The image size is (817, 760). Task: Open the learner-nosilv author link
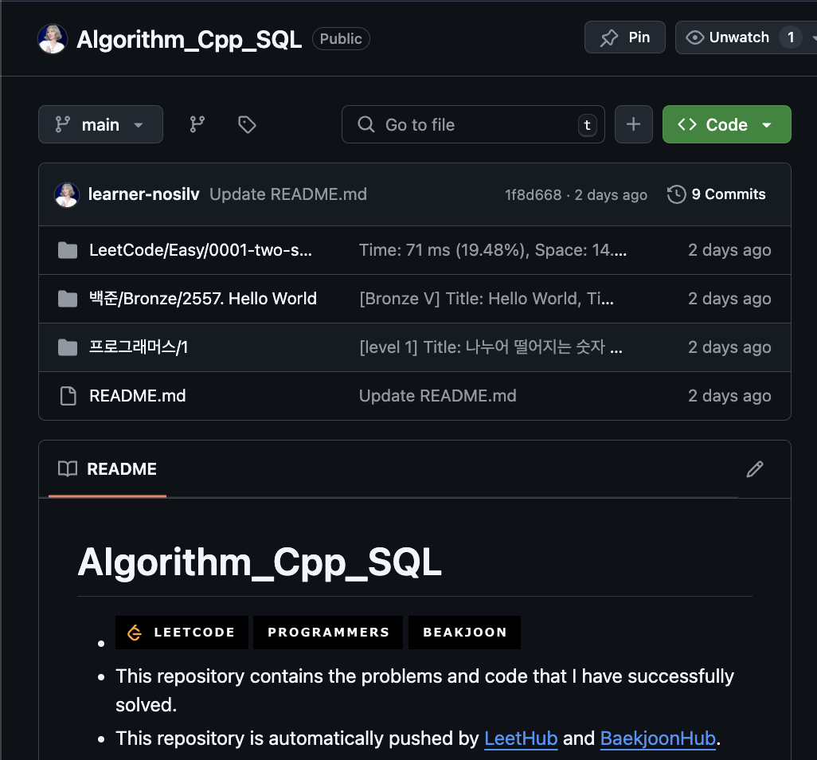[144, 194]
